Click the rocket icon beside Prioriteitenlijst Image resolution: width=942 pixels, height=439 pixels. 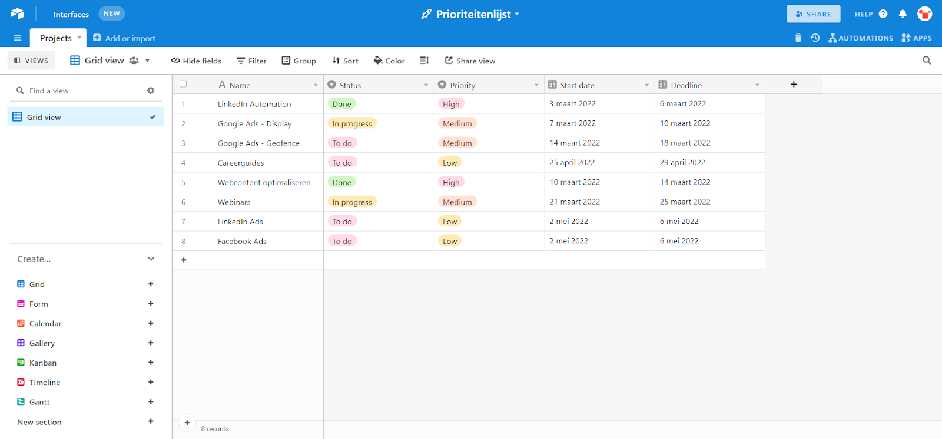426,14
